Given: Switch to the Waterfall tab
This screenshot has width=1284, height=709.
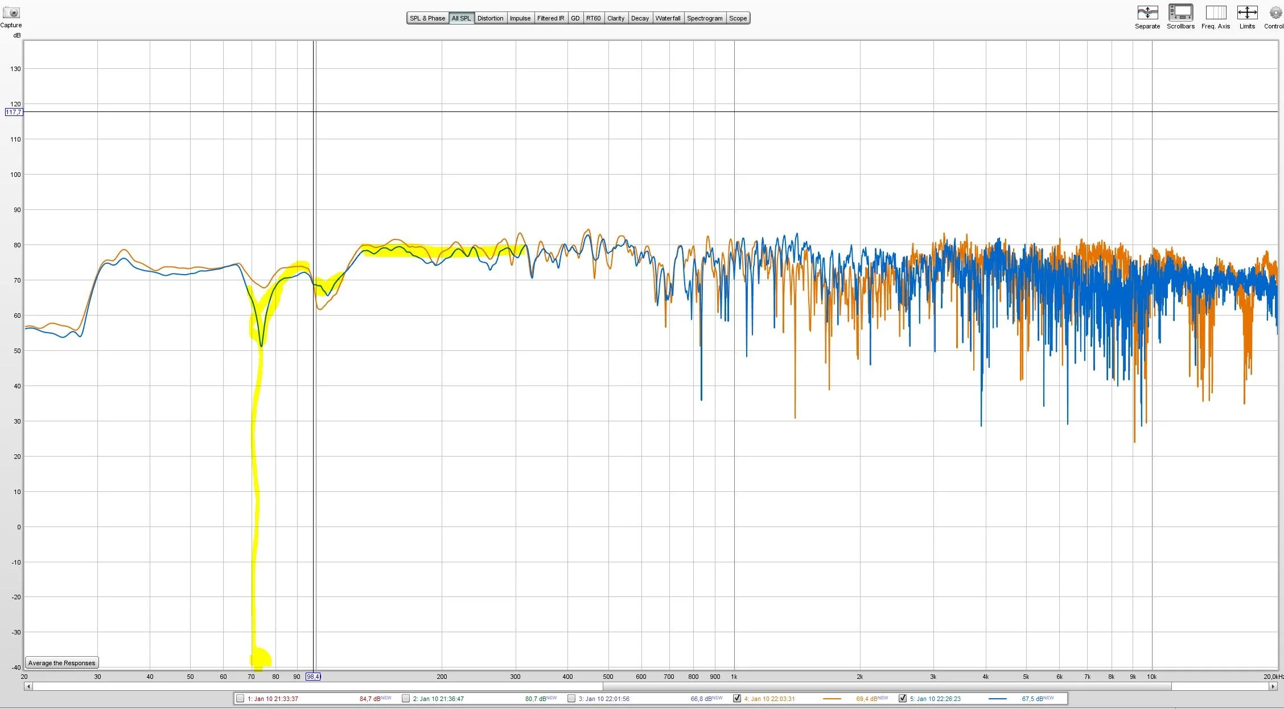Looking at the screenshot, I should 668,18.
